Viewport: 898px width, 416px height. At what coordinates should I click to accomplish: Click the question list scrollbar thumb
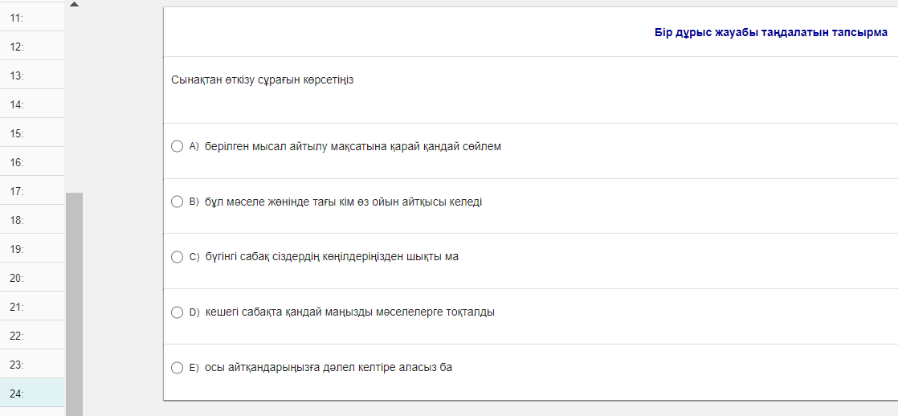[74, 304]
